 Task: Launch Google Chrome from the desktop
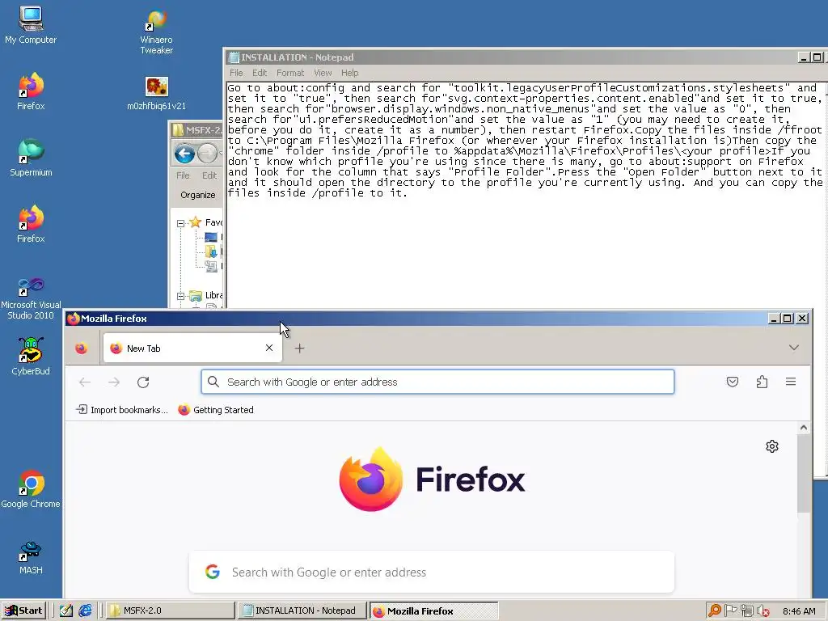pyautogui.click(x=31, y=489)
